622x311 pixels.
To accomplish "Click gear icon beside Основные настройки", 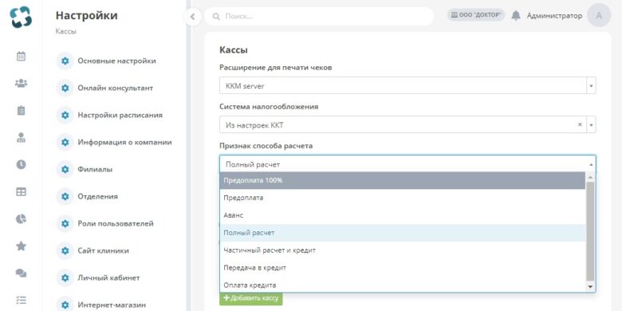I will (65, 61).
